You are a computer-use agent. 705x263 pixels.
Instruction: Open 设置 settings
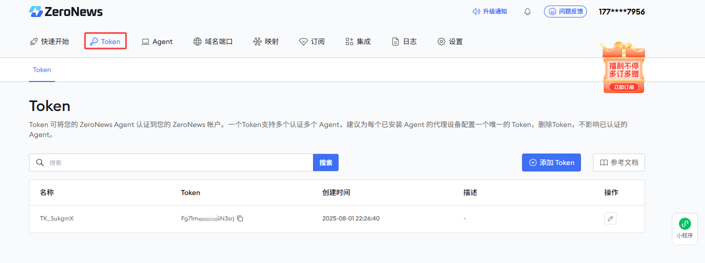pos(450,41)
